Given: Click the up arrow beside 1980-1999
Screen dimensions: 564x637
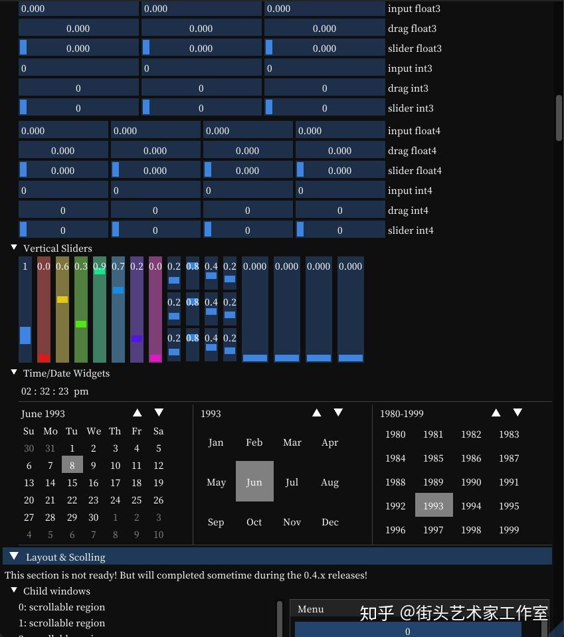Looking at the screenshot, I should coord(496,412).
